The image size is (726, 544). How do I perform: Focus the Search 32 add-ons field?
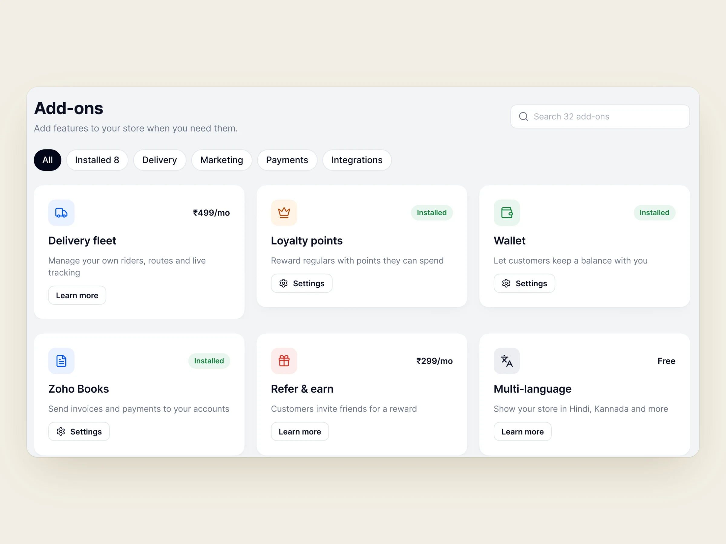tap(600, 116)
